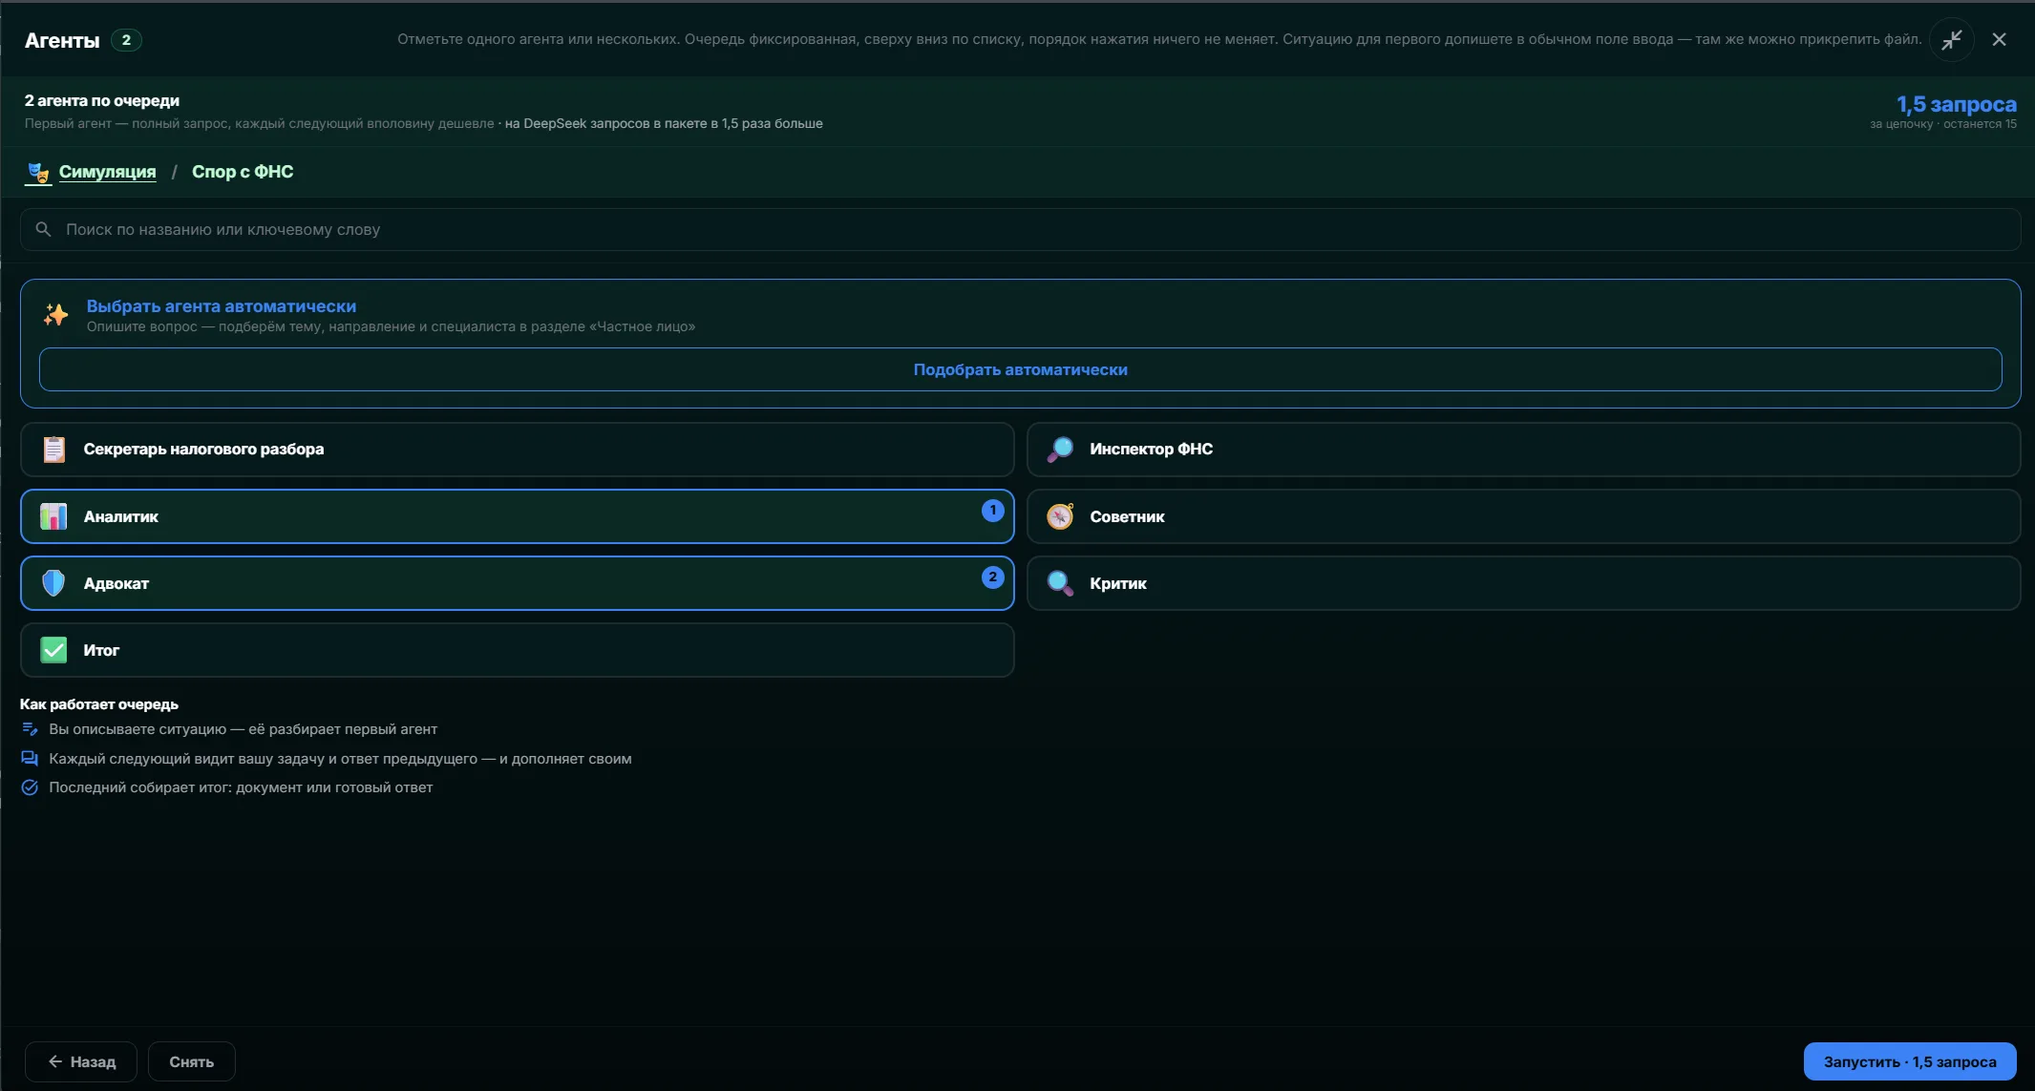Click the bar chart icon of Аналитик
Viewport: 2035px width, 1091px height.
(x=53, y=516)
